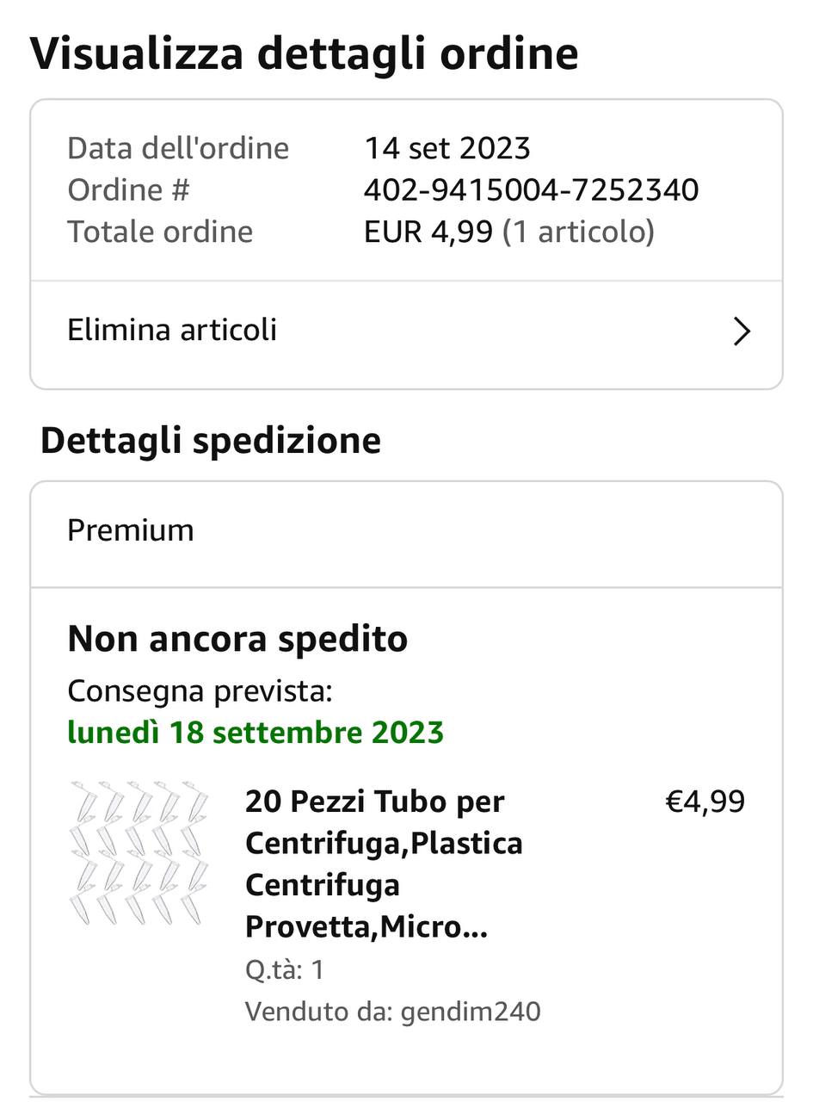The image size is (813, 1102).
Task: Open the 20 Pezzi Tubo per Centrifuga product title
Action: click(x=384, y=864)
